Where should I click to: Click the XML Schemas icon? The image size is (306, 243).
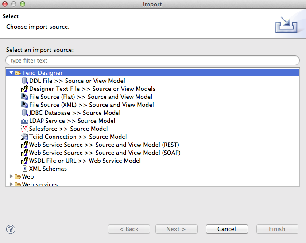25,169
